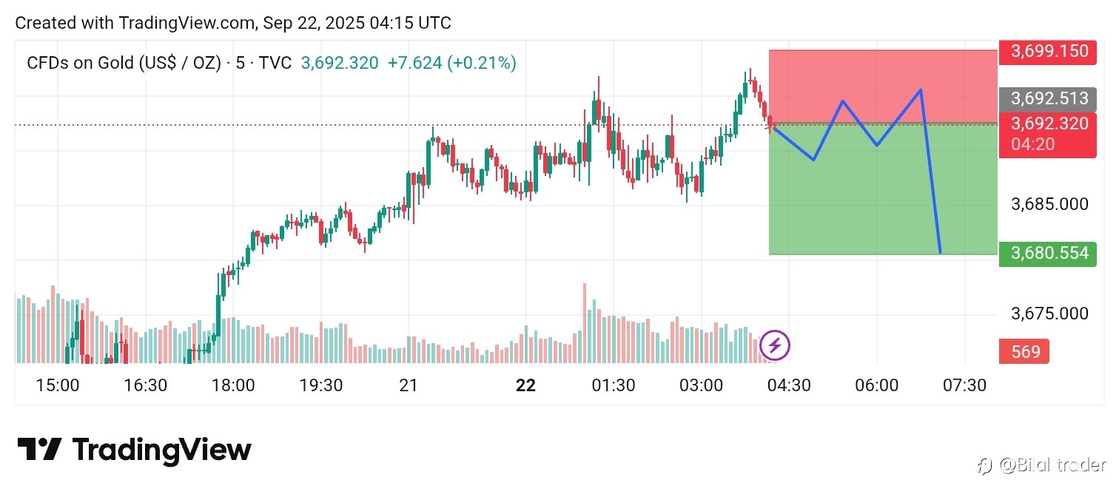Click the green 3,680.554 target price tag
Image resolution: width=1119 pixels, height=494 pixels.
1049,254
